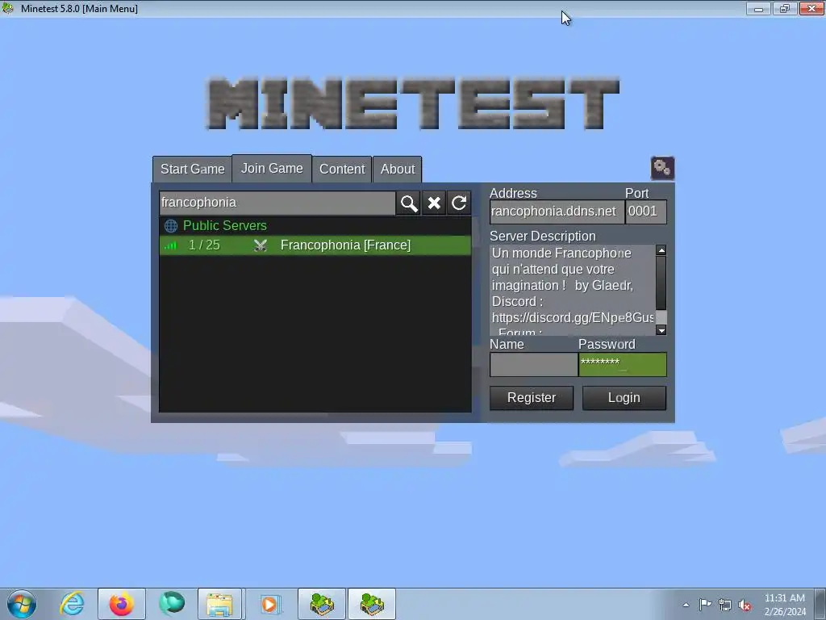Switch to first Minetest taskbar window
The image size is (826, 620).
tap(322, 604)
